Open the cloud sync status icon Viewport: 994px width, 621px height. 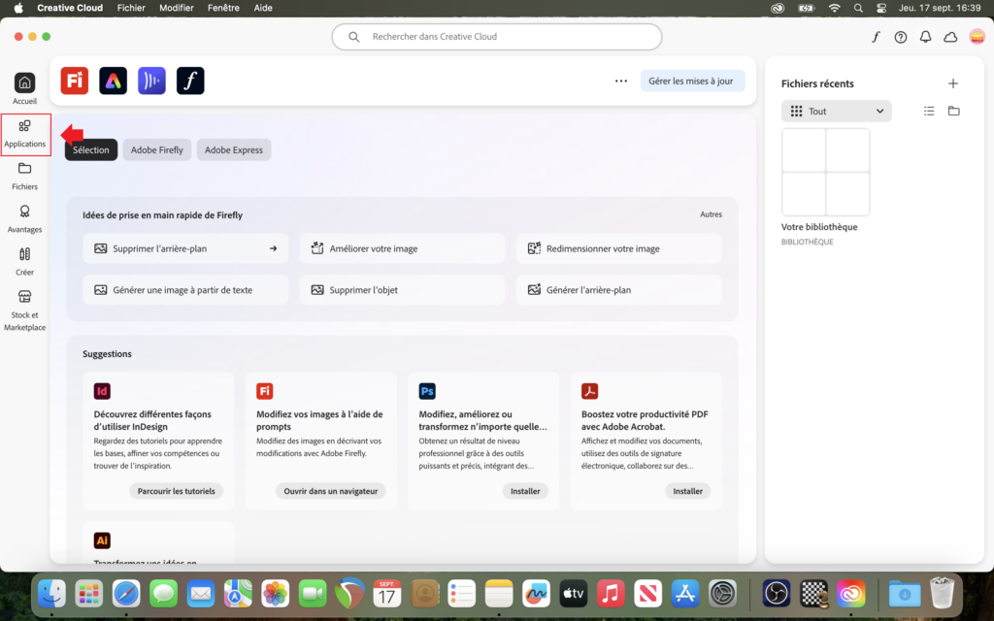pos(950,37)
